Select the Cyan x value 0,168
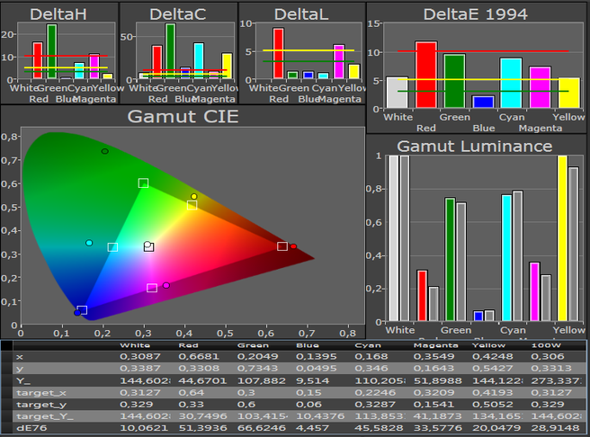590x437 pixels. (371, 356)
